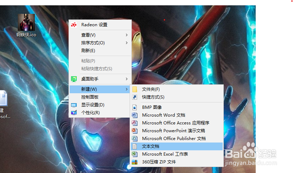Screen dimensions: 293x173
Task: Click the text document page icon
Action: coord(135,146)
